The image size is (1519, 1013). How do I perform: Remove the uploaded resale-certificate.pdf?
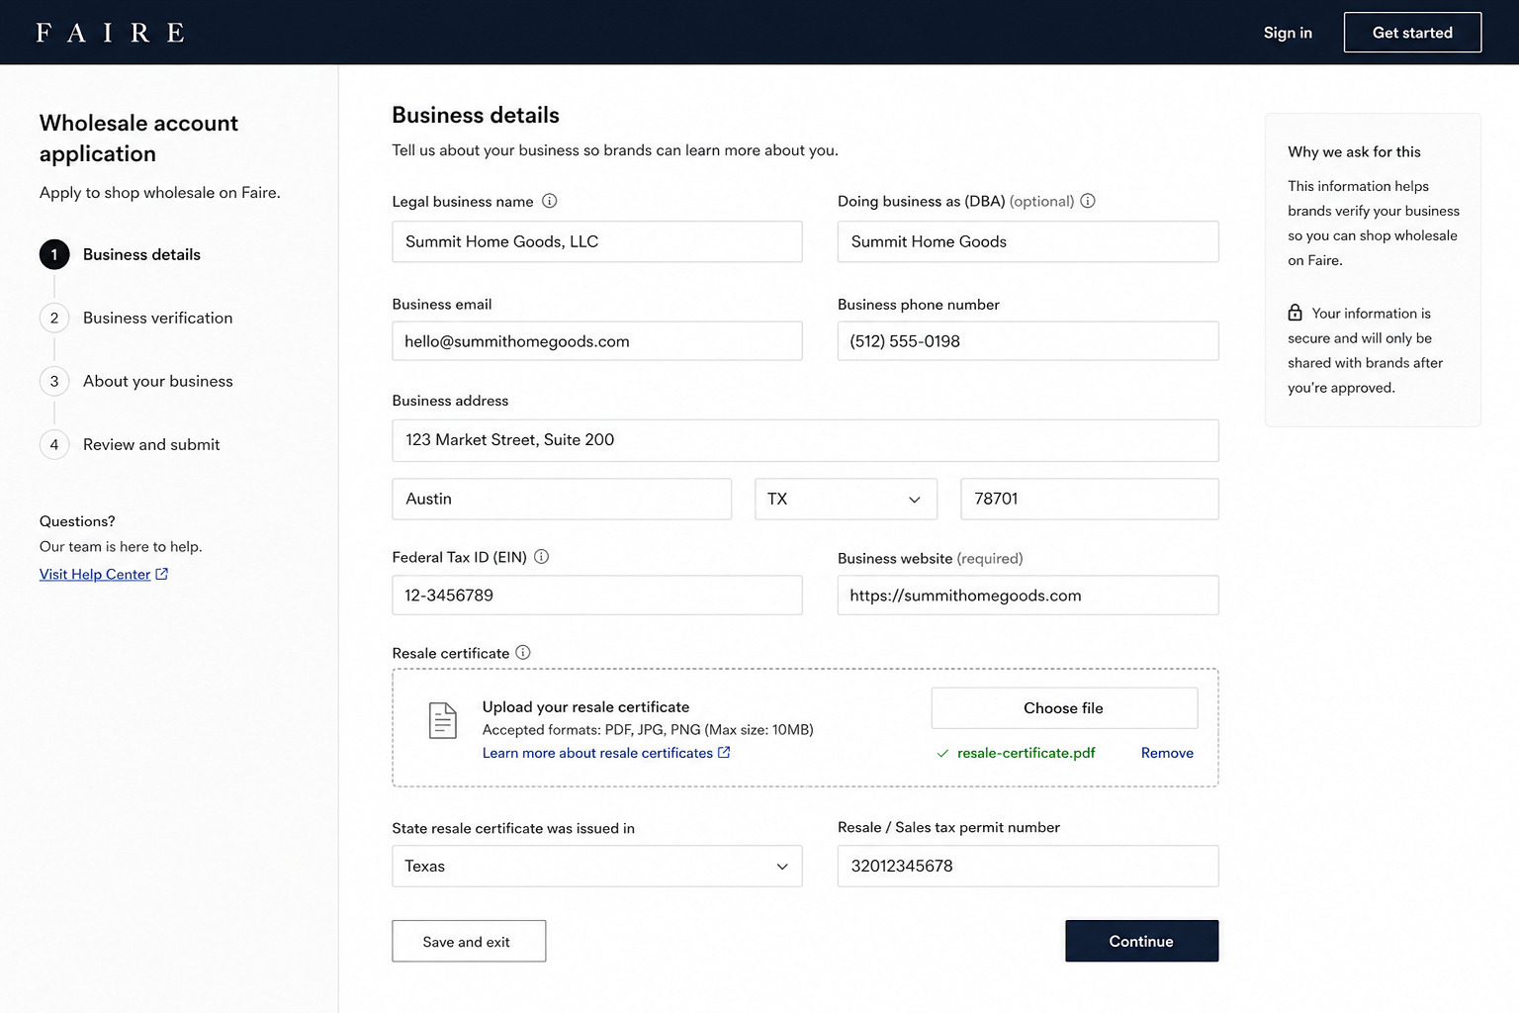1167,753
